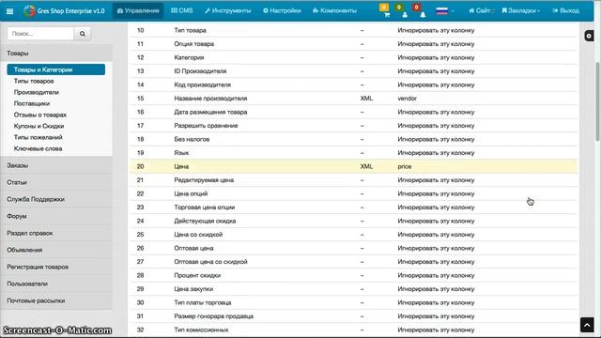601x338 pixels.
Task: Click Действующая скидка row label
Action: pos(205,221)
